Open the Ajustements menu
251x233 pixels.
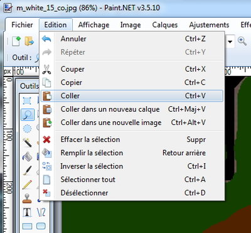point(209,25)
